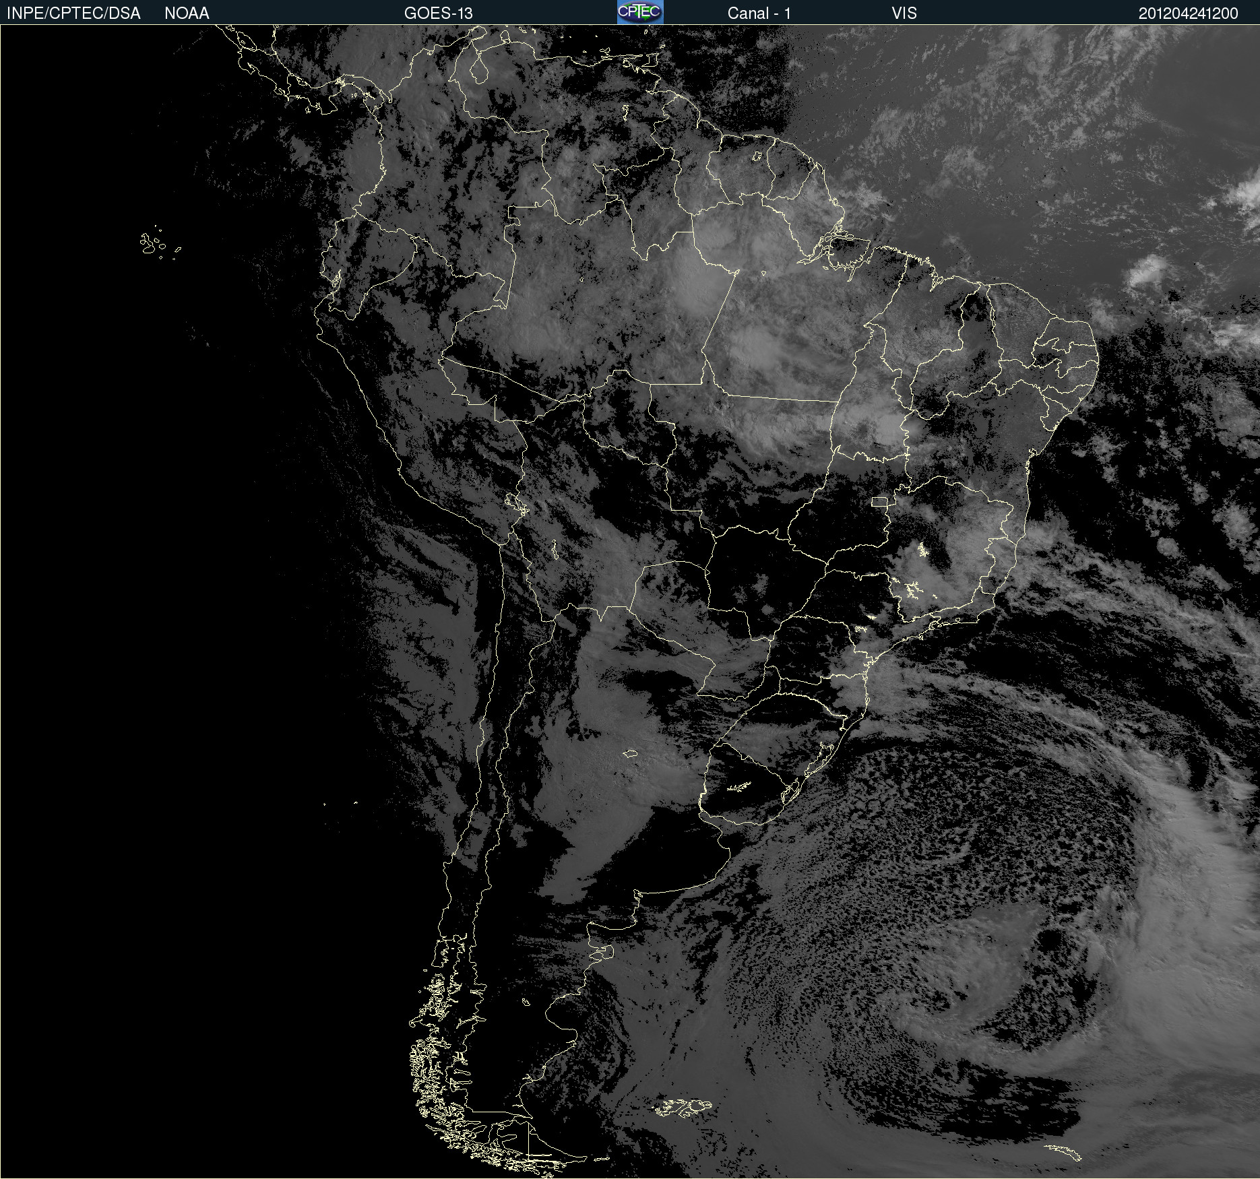Click the GOES-13 satellite label
The image size is (1260, 1179).
click(x=439, y=13)
